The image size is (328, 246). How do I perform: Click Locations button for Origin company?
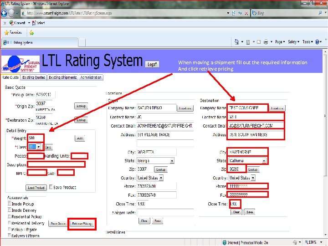[x=185, y=108]
